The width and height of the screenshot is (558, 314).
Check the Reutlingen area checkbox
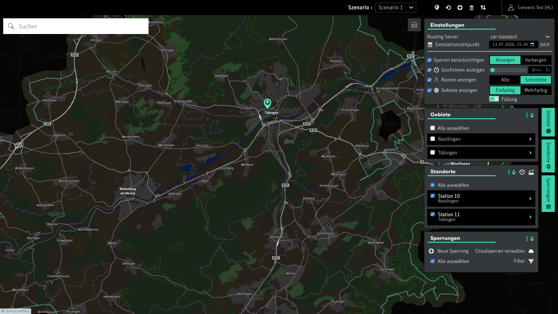[432, 139]
